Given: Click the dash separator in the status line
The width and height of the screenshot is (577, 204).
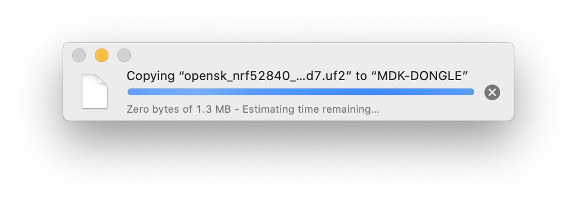Looking at the screenshot, I should tap(237, 109).
